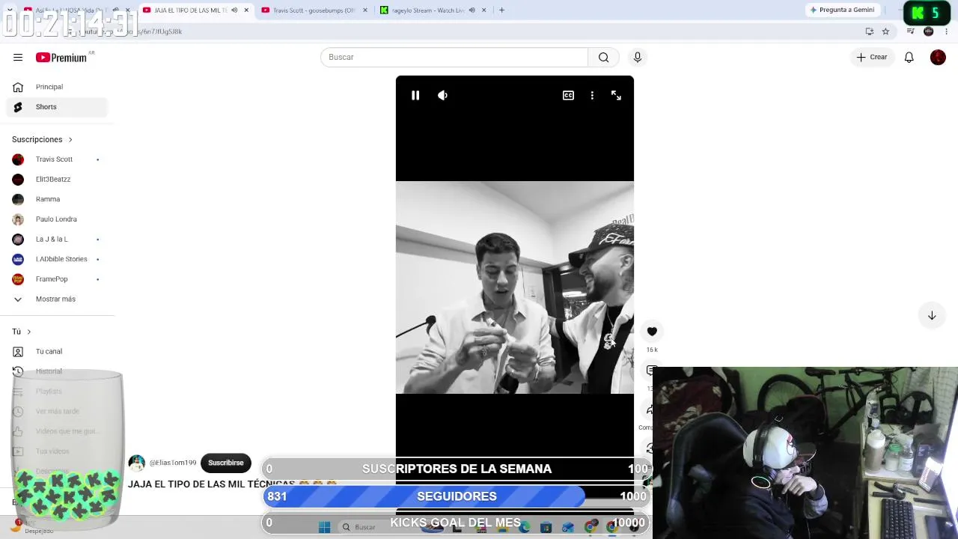Select Shorts in the sidebar

57,107
